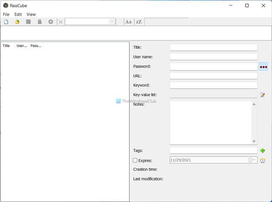Screen dimensions: 272x202
Task: Click into the Title input field
Action: point(213,47)
